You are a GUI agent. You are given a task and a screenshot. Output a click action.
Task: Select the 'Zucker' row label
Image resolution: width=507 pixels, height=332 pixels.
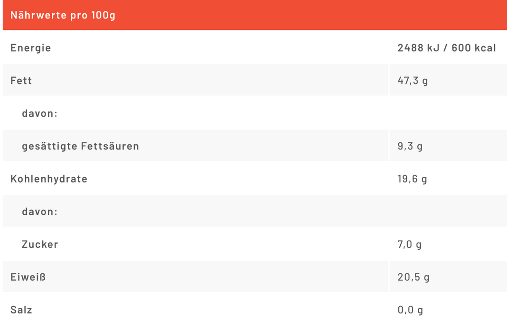40,244
